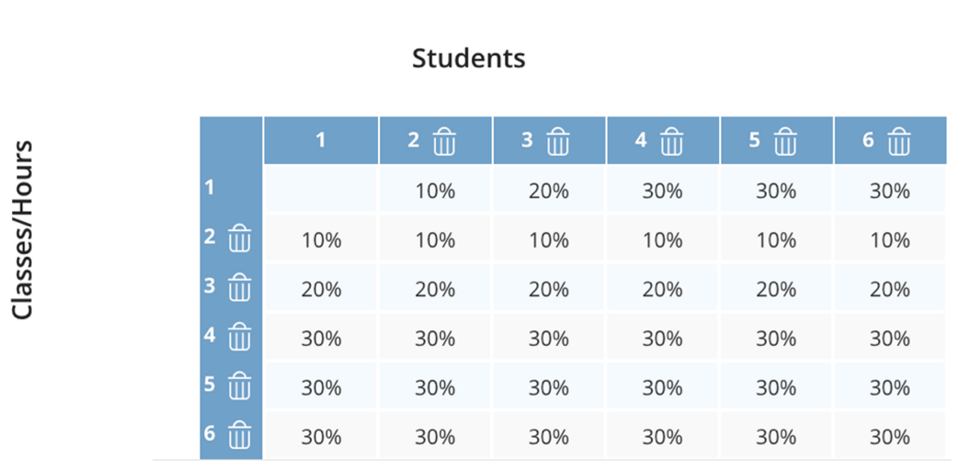This screenshot has width=955, height=464.
Task: Delete student column 2 with trash icon
Action: [444, 142]
